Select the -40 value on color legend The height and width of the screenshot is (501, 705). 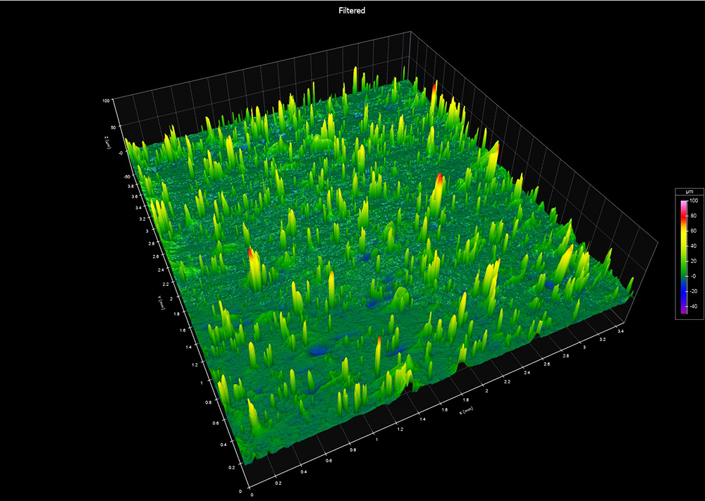point(693,307)
